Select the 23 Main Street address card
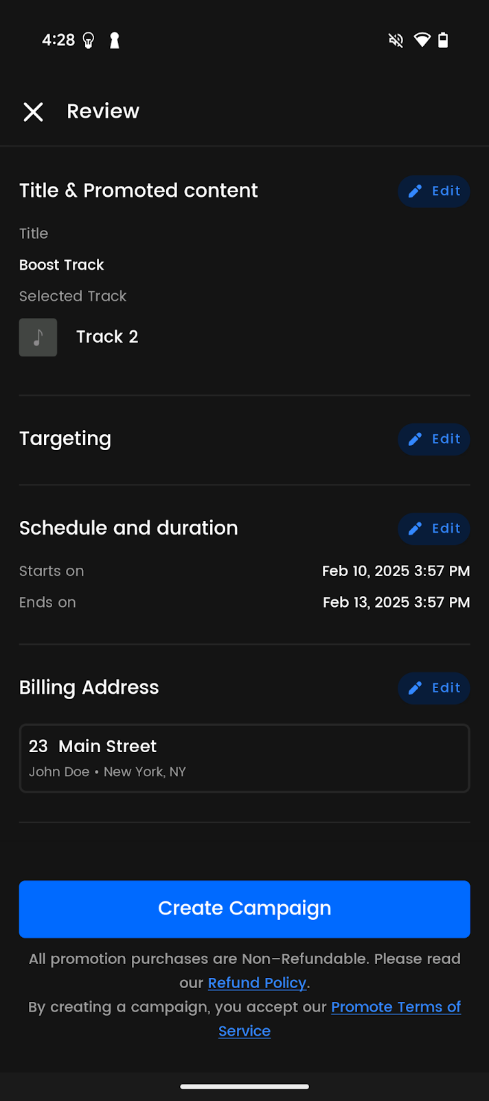 [x=244, y=758]
